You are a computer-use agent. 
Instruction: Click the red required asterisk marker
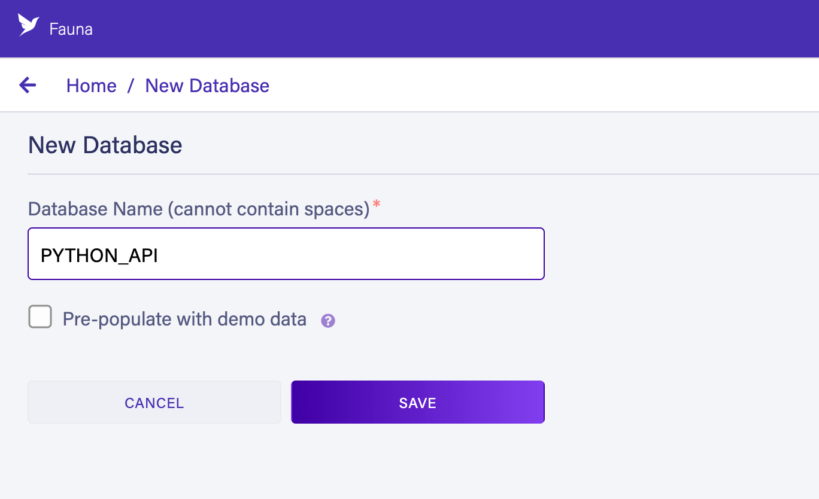[377, 205]
